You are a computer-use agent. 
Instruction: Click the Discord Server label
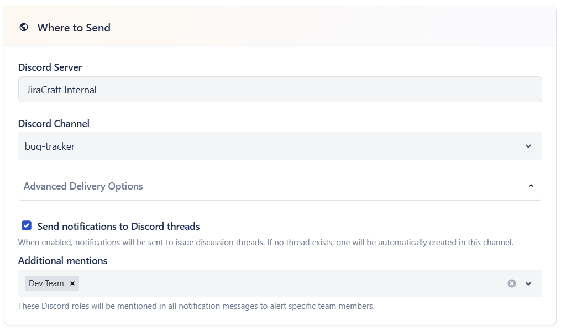coord(50,67)
